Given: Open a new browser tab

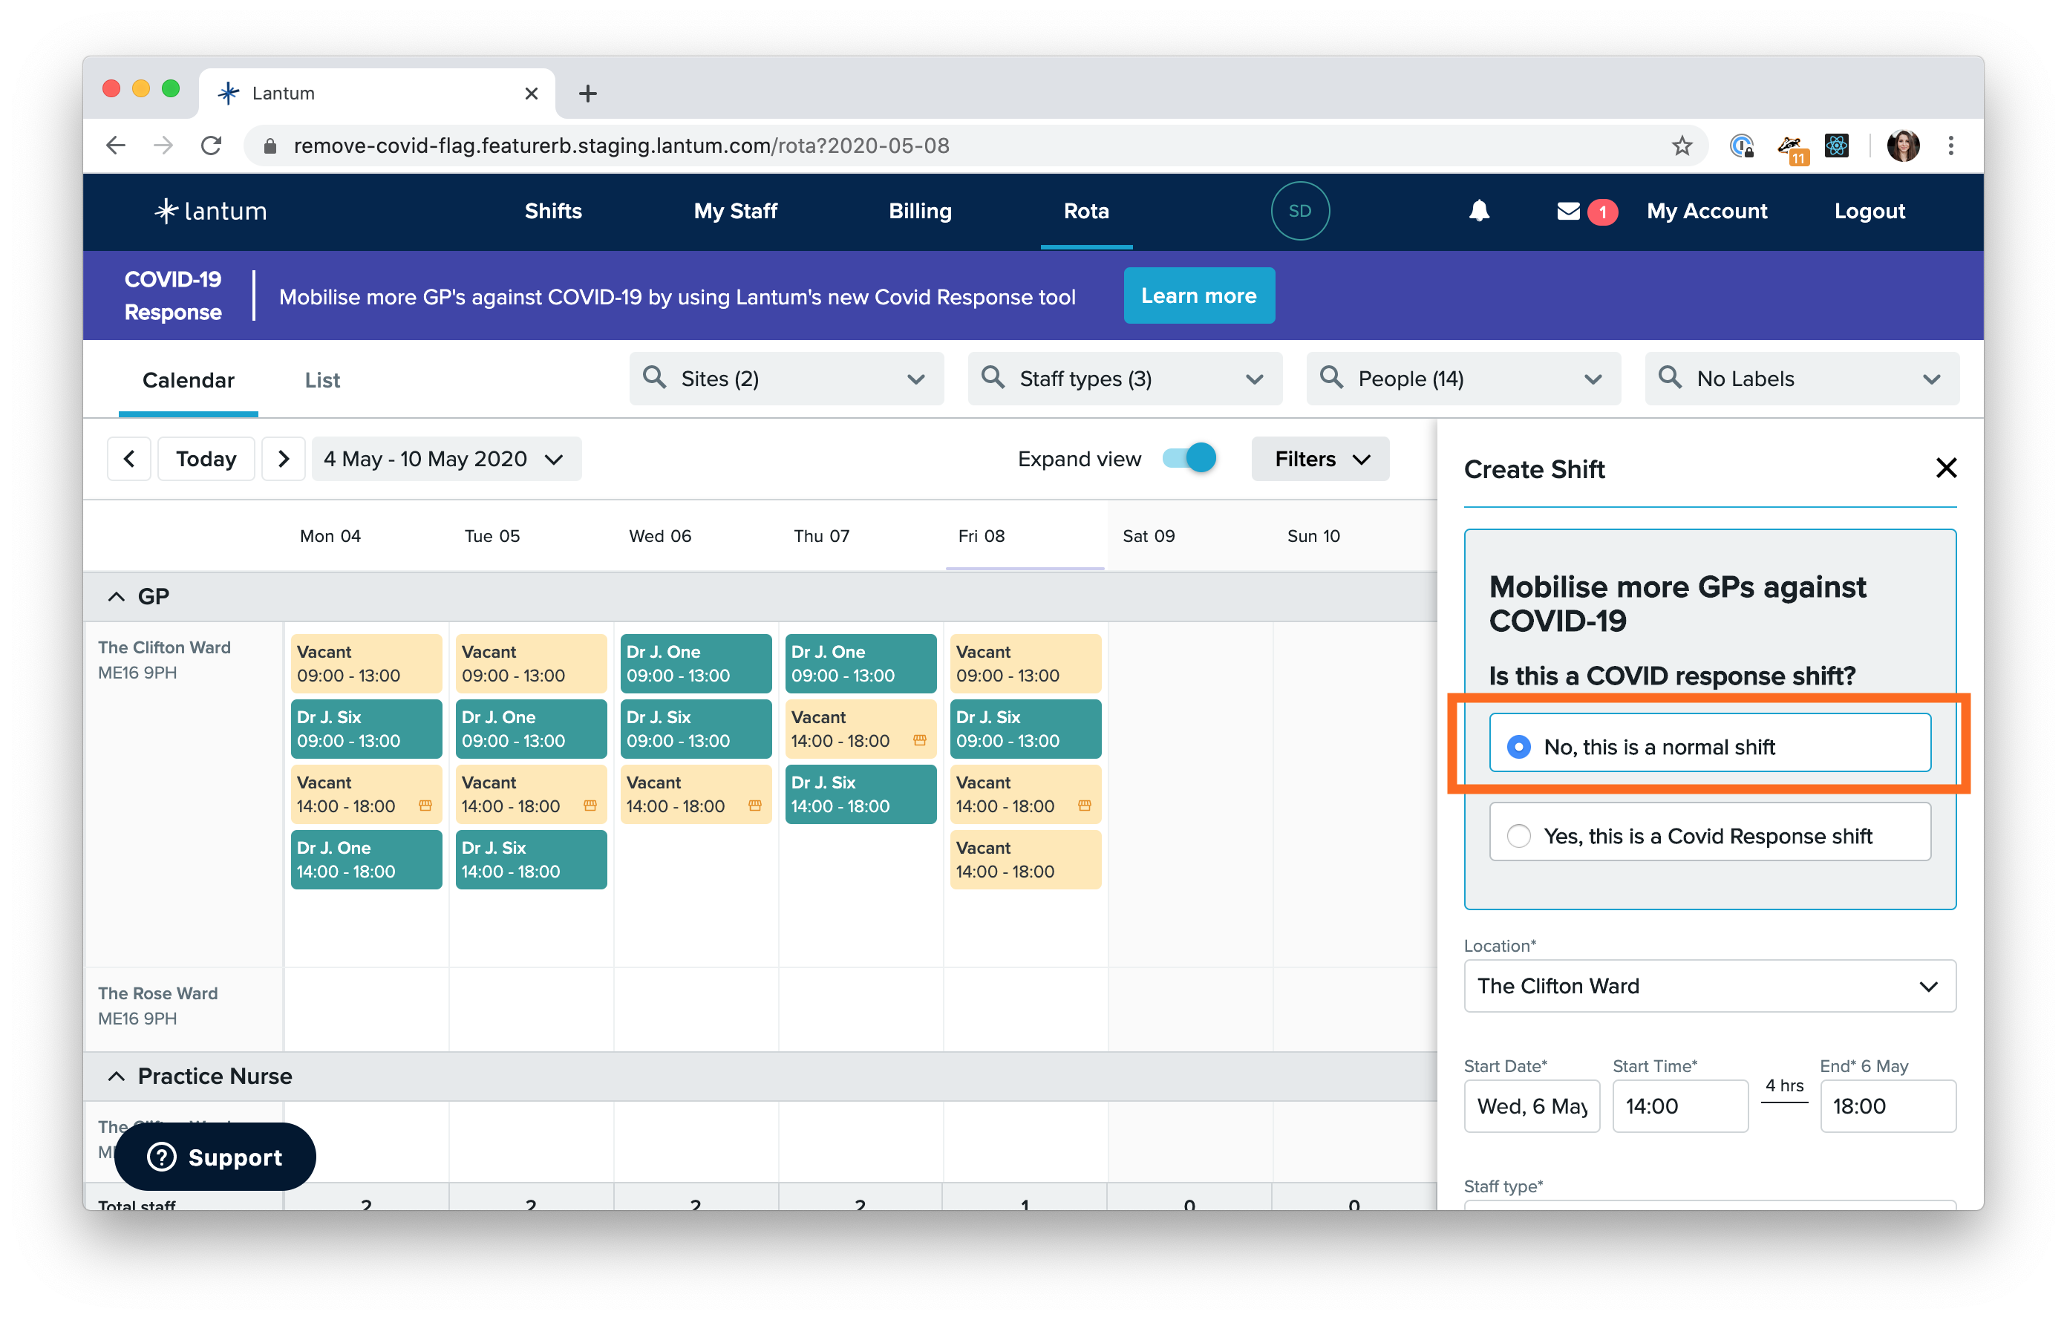Looking at the screenshot, I should coord(588,94).
